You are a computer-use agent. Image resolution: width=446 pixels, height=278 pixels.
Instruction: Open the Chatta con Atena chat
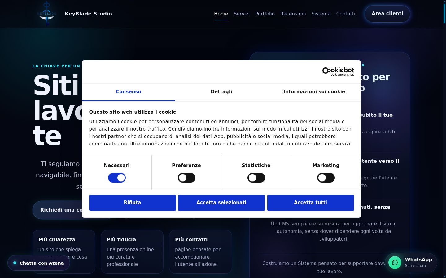tap(39, 263)
